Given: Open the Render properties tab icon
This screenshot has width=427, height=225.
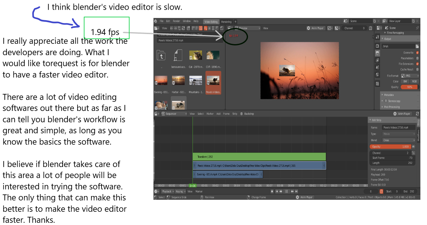Looking at the screenshot, I should pos(378,46).
